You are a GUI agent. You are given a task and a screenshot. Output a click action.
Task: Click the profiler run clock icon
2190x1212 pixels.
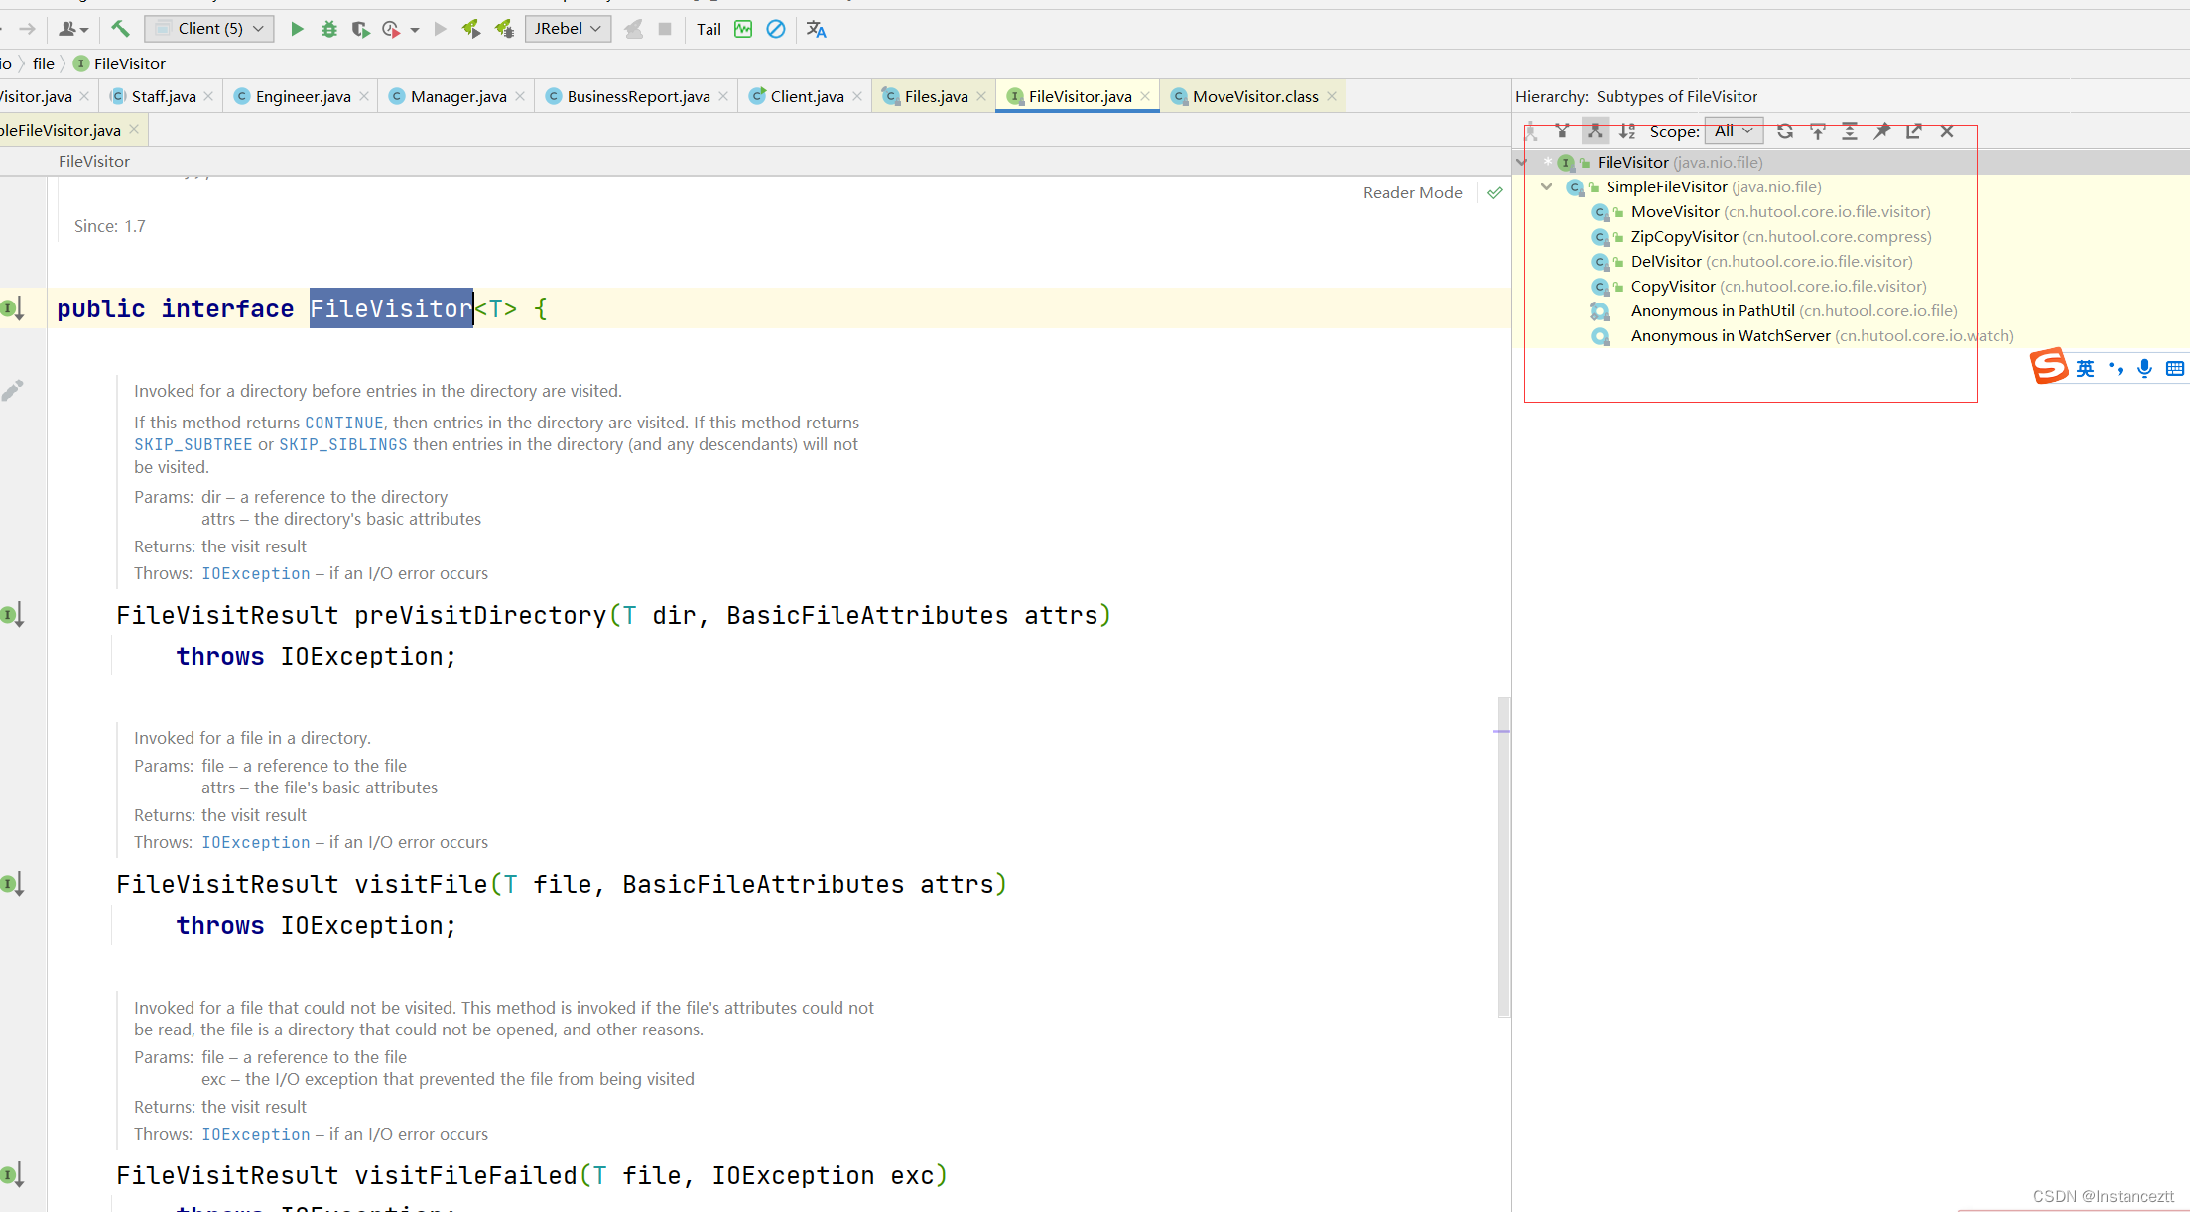tap(391, 29)
